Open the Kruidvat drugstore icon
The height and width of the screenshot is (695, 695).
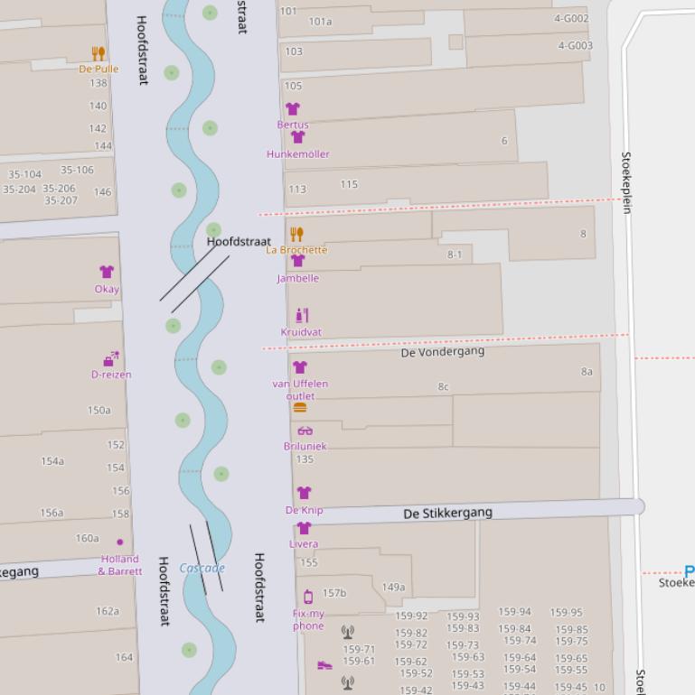302,316
